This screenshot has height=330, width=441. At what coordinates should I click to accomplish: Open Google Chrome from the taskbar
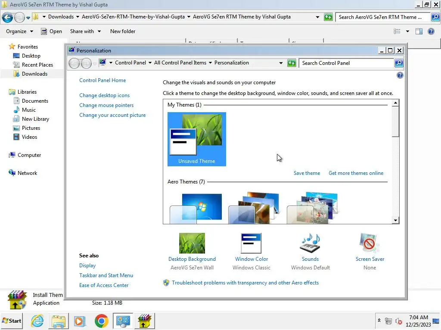[x=101, y=321]
